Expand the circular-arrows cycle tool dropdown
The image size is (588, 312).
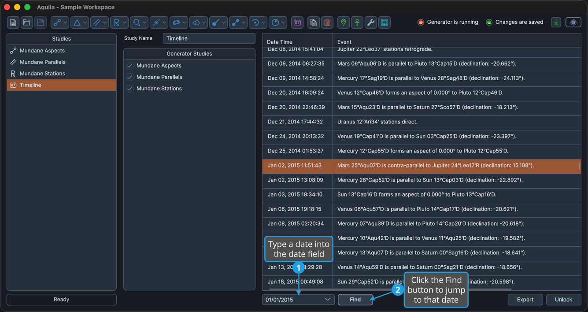tap(144, 22)
